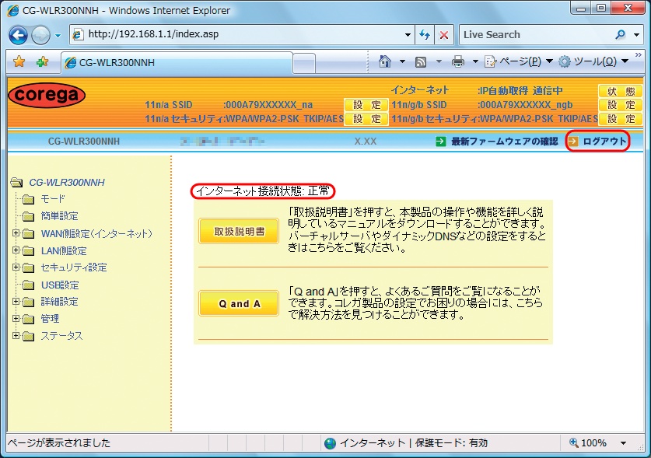Viewport: 651px width, 458px height.
Task: Click the ページが表示されました status bar text
Action: 59,443
